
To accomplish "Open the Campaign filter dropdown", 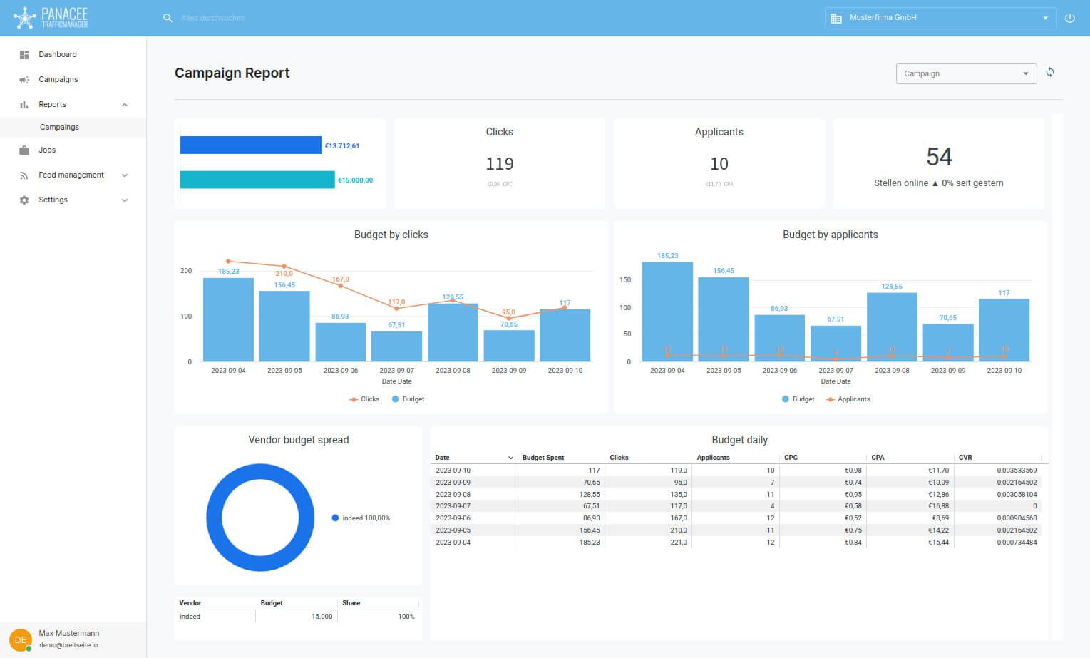I will coord(966,73).
